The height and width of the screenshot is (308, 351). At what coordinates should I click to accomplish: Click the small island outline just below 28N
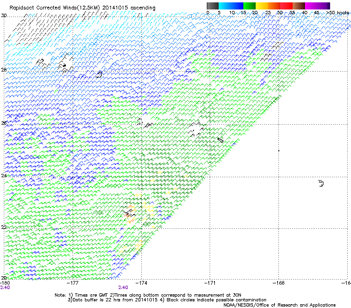coord(99,74)
